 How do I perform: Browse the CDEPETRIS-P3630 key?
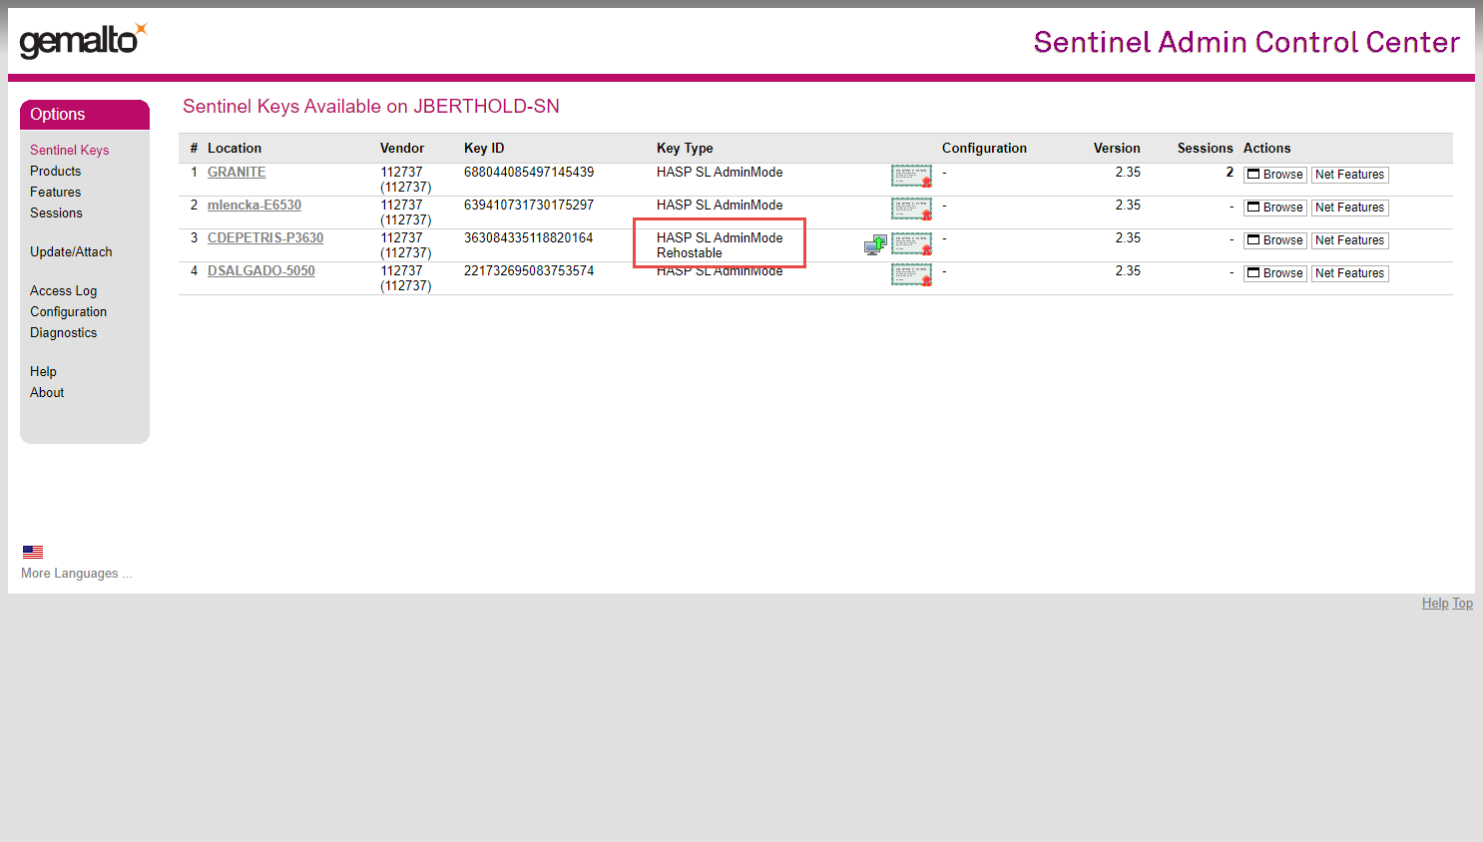1274,240
